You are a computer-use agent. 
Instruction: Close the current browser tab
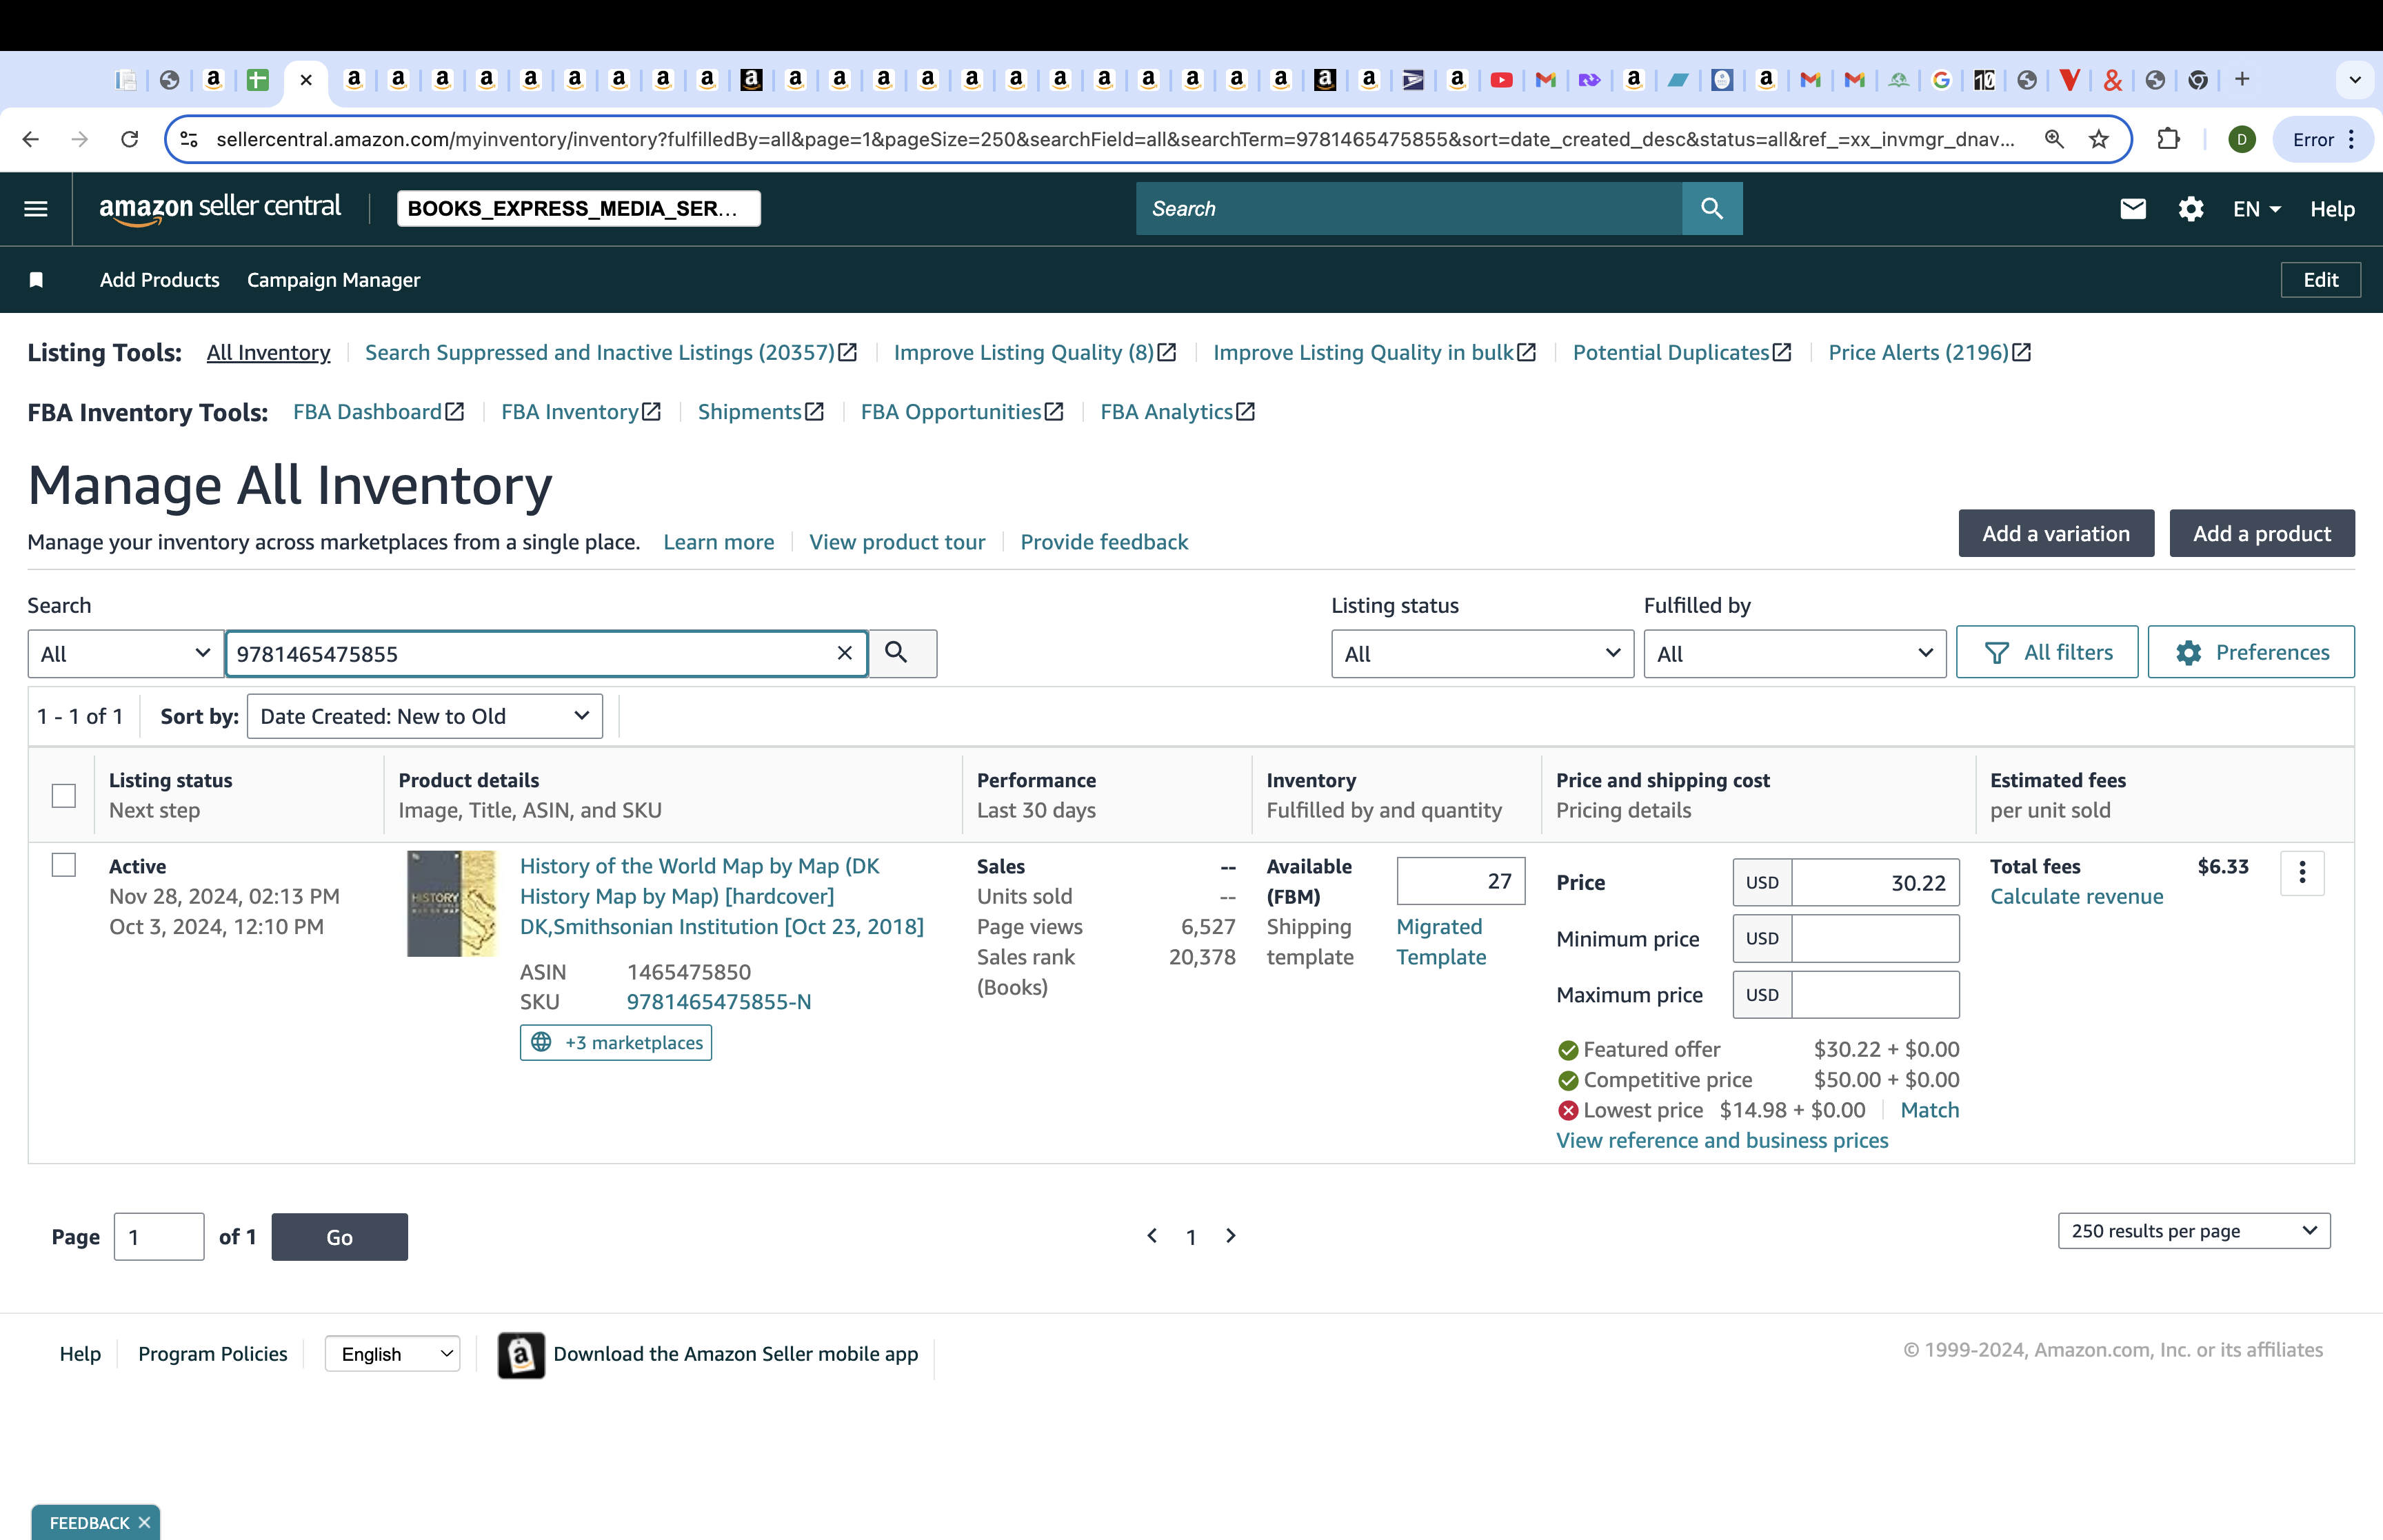coord(306,80)
